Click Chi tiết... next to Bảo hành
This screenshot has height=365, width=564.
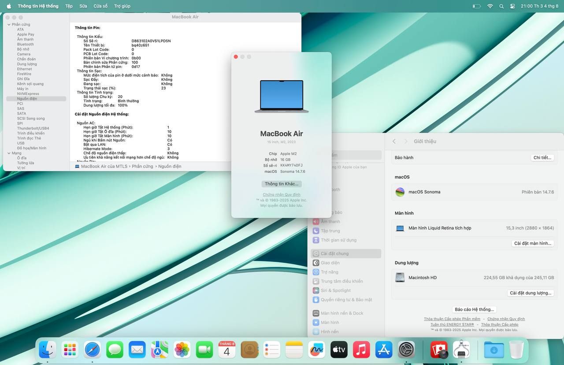(x=542, y=157)
